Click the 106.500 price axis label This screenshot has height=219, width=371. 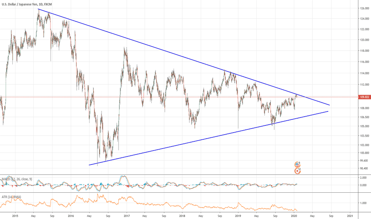coord(365,117)
